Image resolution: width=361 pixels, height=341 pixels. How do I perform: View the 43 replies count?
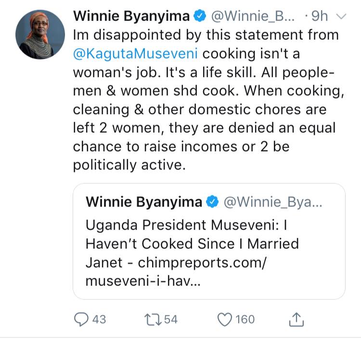pos(99,319)
